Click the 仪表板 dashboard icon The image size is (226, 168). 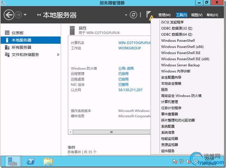click(7, 33)
